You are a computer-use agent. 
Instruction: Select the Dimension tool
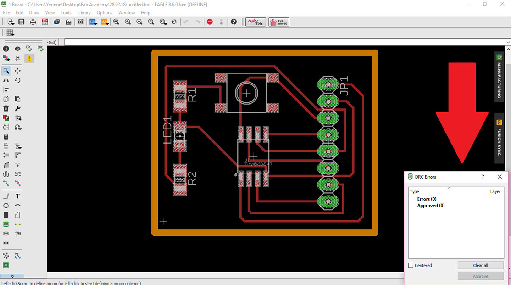(x=6, y=243)
